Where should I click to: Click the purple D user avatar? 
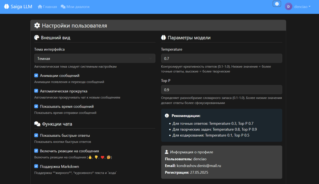click(x=288, y=7)
